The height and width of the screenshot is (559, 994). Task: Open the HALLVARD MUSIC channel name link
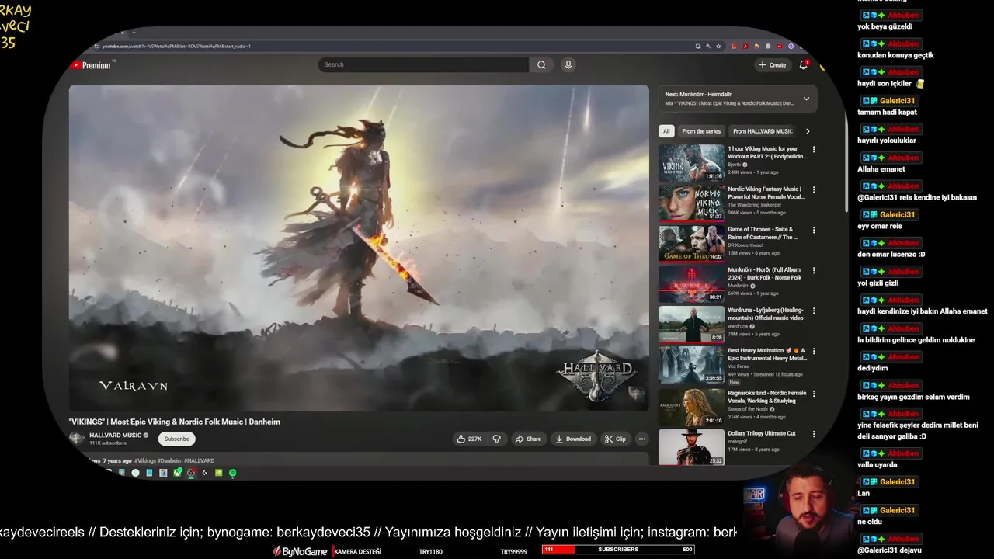pos(115,436)
